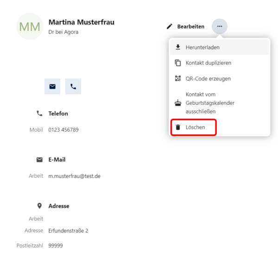This screenshot has height=255, width=278.
Task: Click the address Erfundenstraße 2
Action: [68, 231]
